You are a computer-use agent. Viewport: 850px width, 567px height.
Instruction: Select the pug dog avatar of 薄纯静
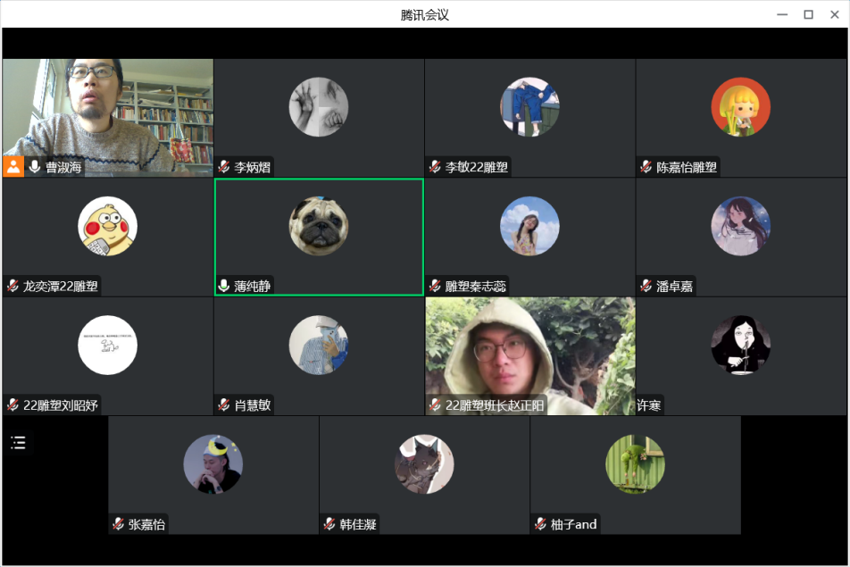(319, 226)
